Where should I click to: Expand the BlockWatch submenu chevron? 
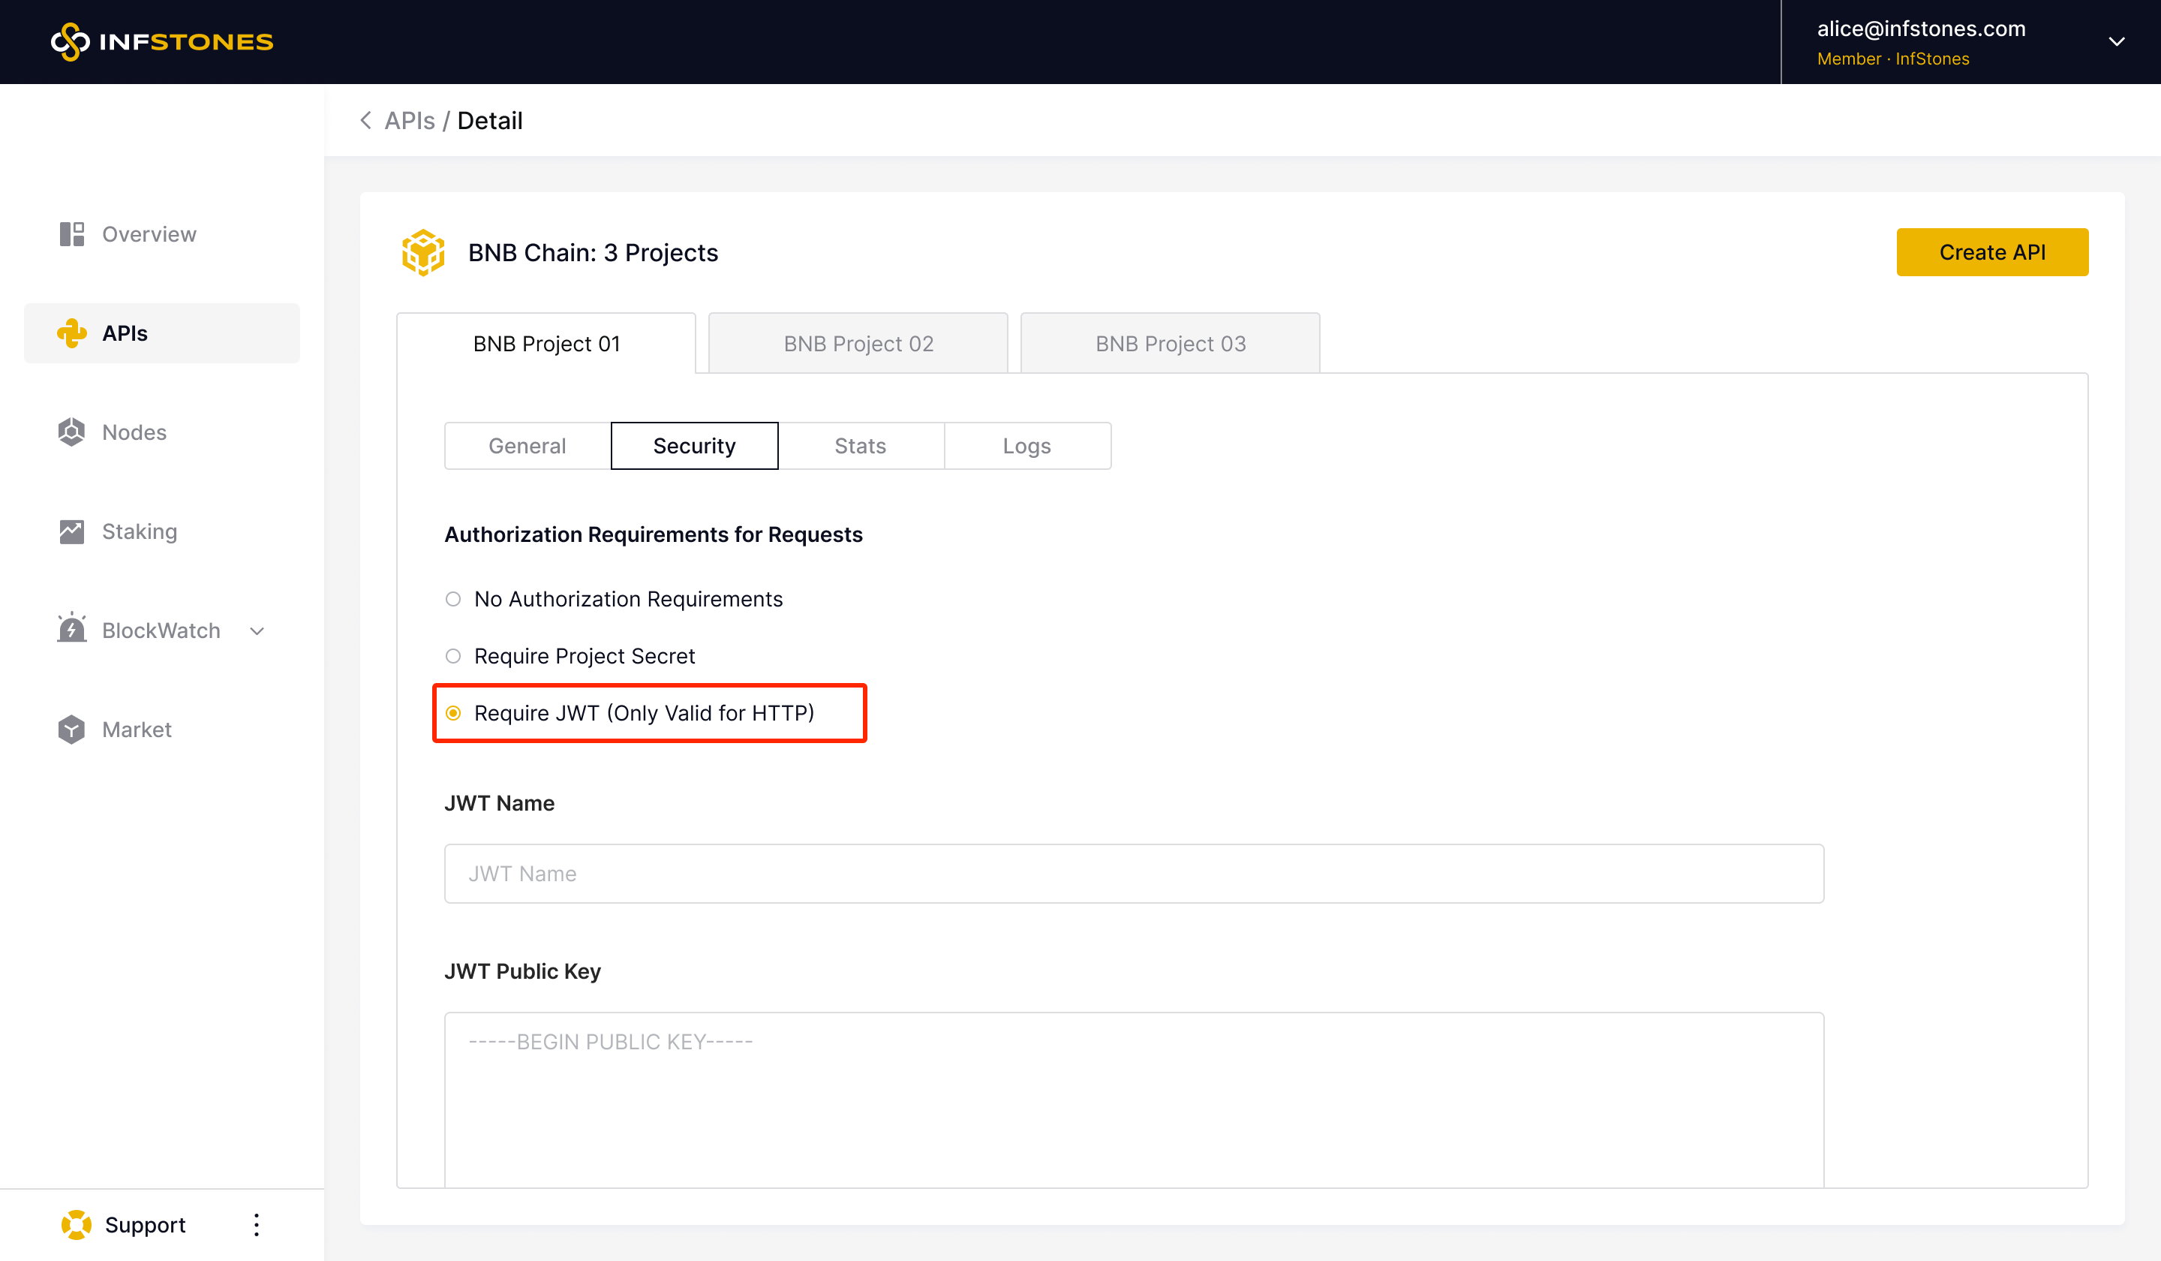pos(257,631)
